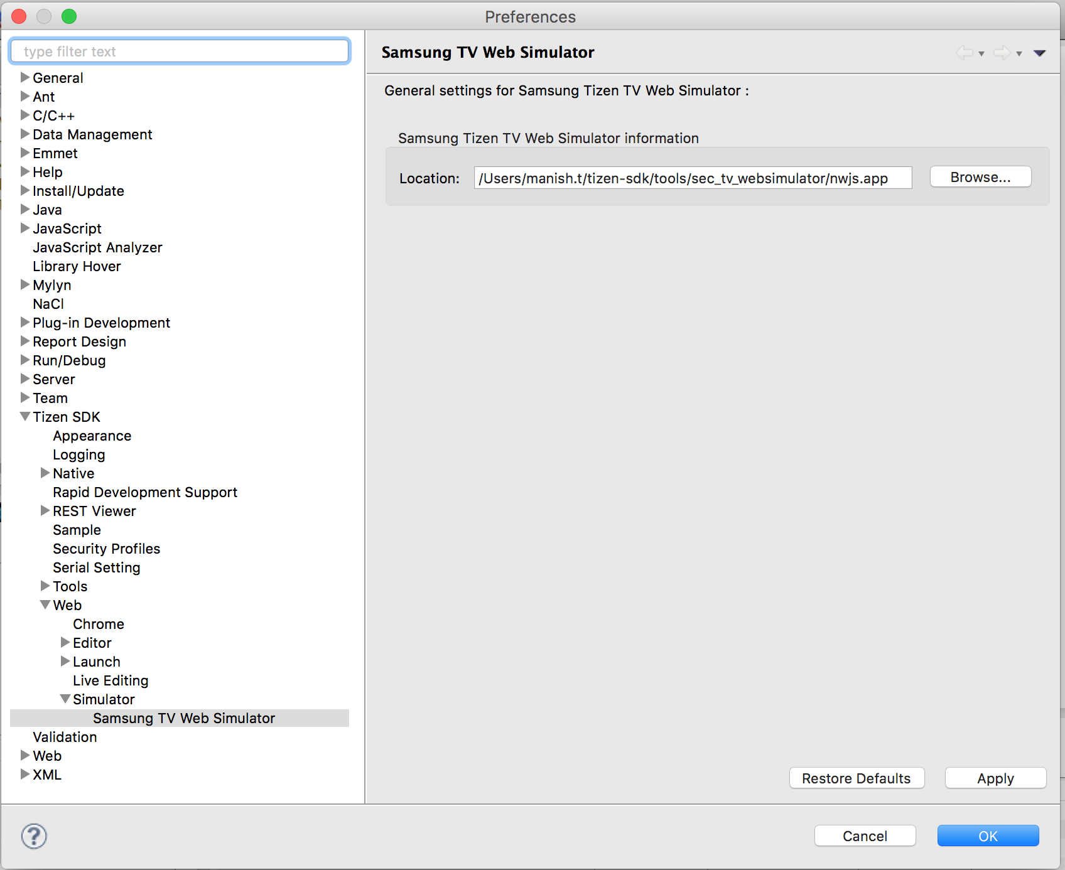Select Library Hover in the tree
Image resolution: width=1065 pixels, height=870 pixels.
[x=77, y=266]
